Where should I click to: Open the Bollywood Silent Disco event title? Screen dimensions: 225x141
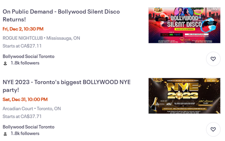point(61,15)
